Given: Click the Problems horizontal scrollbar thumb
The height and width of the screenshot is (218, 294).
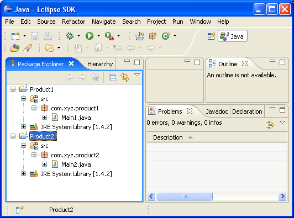Looking at the screenshot, I should tap(185, 196).
